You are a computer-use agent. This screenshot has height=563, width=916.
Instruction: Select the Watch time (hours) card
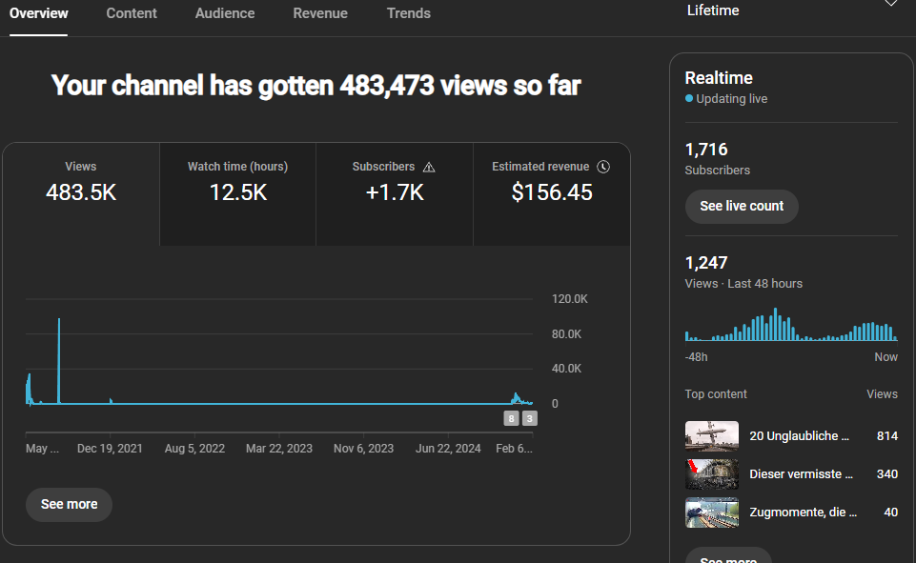pos(237,194)
